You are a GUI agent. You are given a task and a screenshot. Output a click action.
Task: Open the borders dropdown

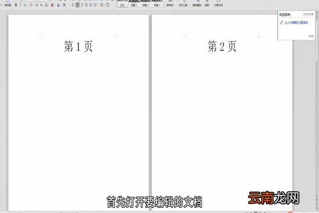click(108, 5)
